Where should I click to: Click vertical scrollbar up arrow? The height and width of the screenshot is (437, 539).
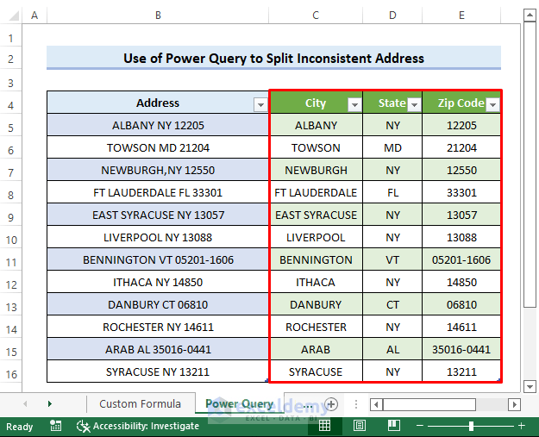pos(530,16)
